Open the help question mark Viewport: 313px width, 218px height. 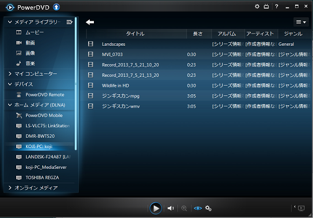(276, 6)
